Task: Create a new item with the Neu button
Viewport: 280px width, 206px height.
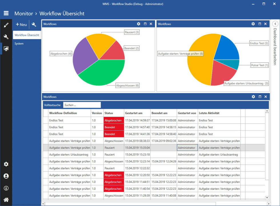Action: click(x=21, y=24)
